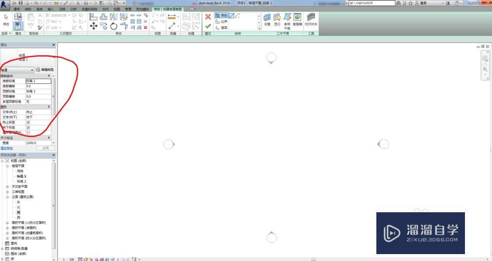Select the Move tool
Viewport: 492px width, 261px height.
pyautogui.click(x=93, y=27)
